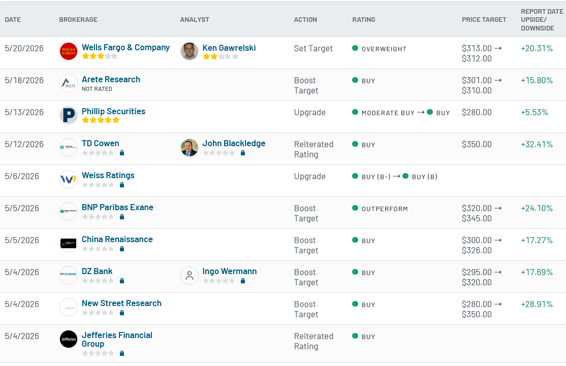Click the Arete Research logo icon

point(69,83)
